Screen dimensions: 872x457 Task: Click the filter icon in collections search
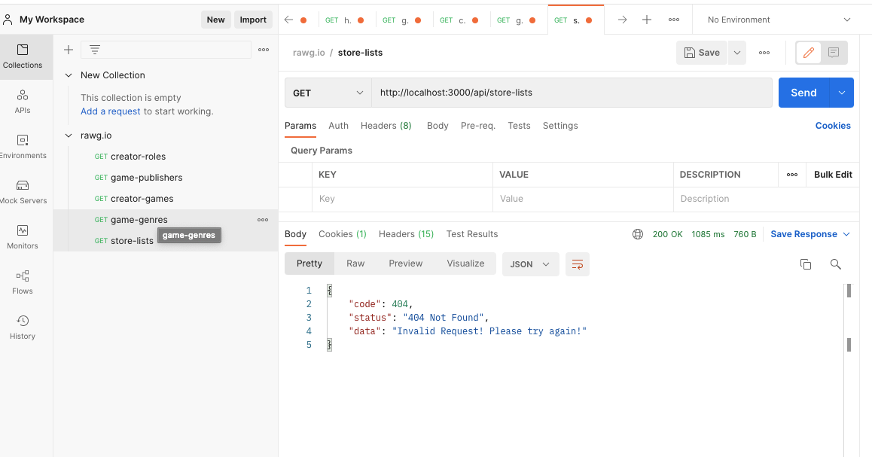point(95,50)
